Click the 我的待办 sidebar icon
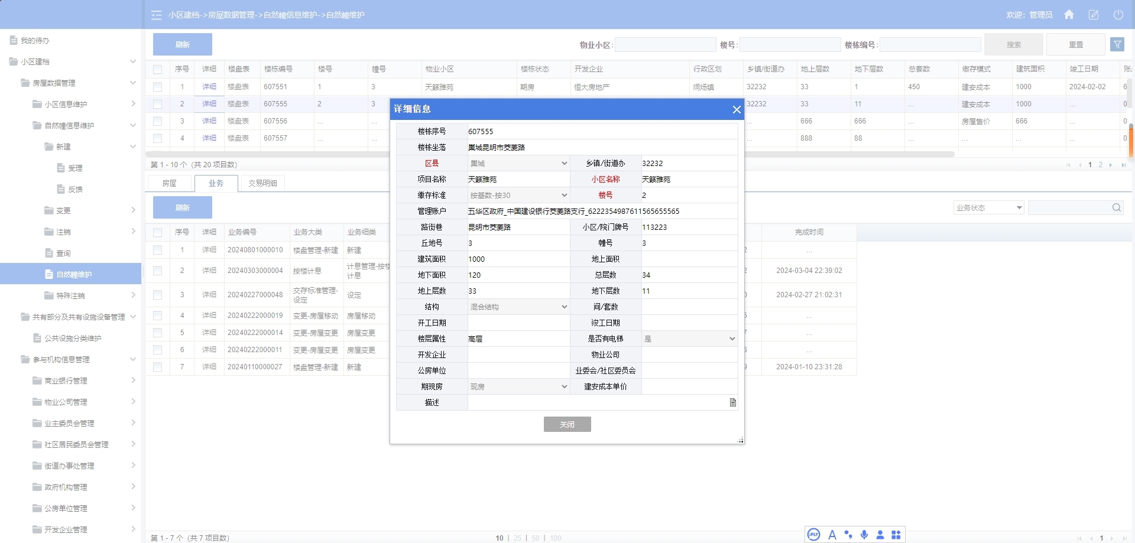 click(x=13, y=40)
